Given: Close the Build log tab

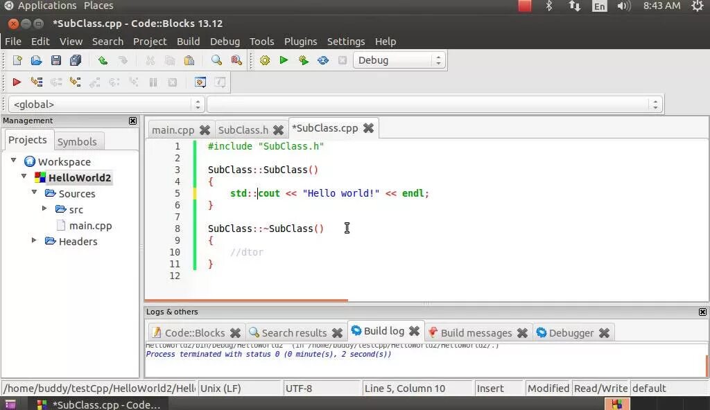Looking at the screenshot, I should [414, 331].
